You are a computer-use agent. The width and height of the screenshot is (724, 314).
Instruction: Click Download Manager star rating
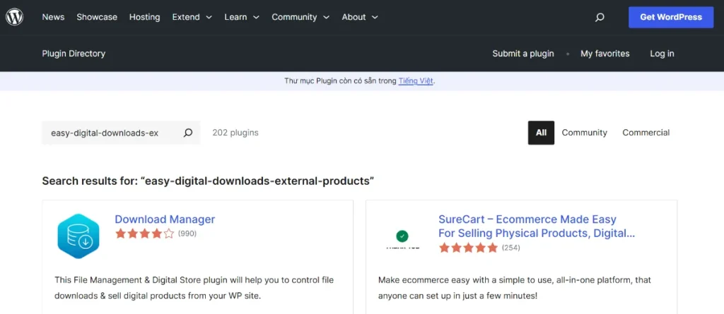pyautogui.click(x=144, y=234)
